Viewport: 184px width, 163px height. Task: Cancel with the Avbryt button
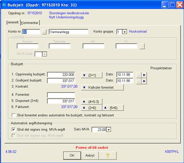tap(90, 156)
